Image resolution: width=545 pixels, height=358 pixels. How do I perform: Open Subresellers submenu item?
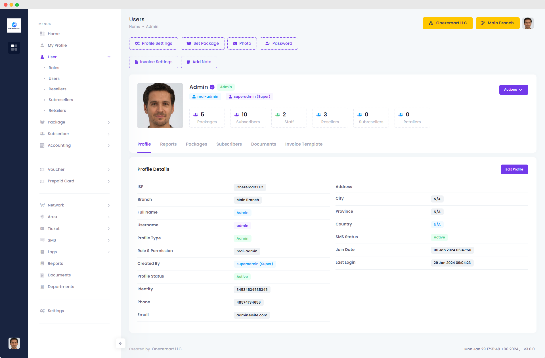click(x=61, y=100)
